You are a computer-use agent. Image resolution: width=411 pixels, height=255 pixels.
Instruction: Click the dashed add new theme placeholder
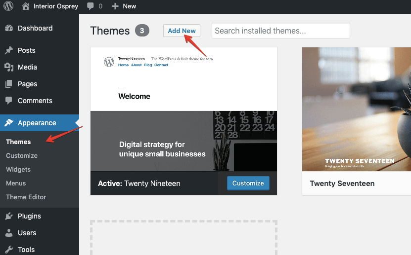[x=183, y=238]
